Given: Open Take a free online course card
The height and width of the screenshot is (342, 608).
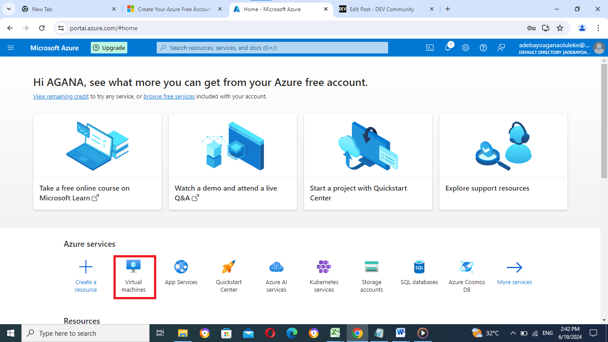Looking at the screenshot, I should click(97, 162).
